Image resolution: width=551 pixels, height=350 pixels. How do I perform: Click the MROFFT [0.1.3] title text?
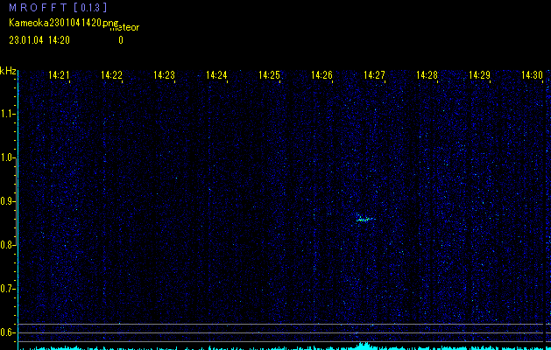tap(58, 7)
